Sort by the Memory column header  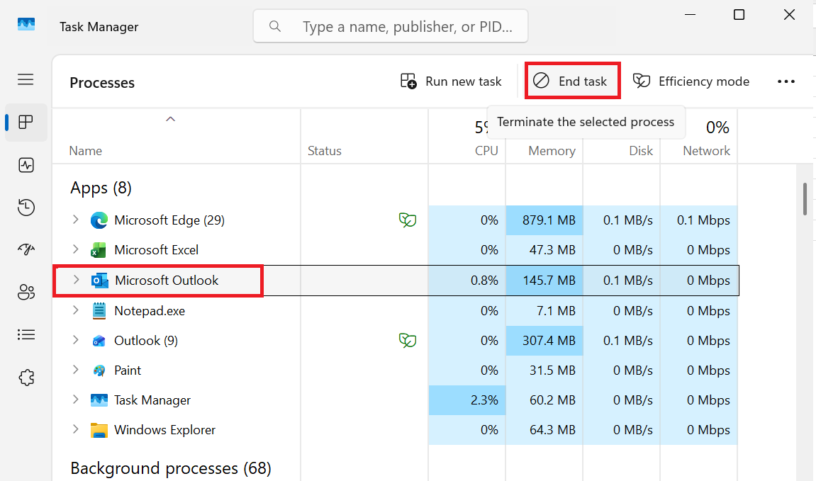coord(552,151)
